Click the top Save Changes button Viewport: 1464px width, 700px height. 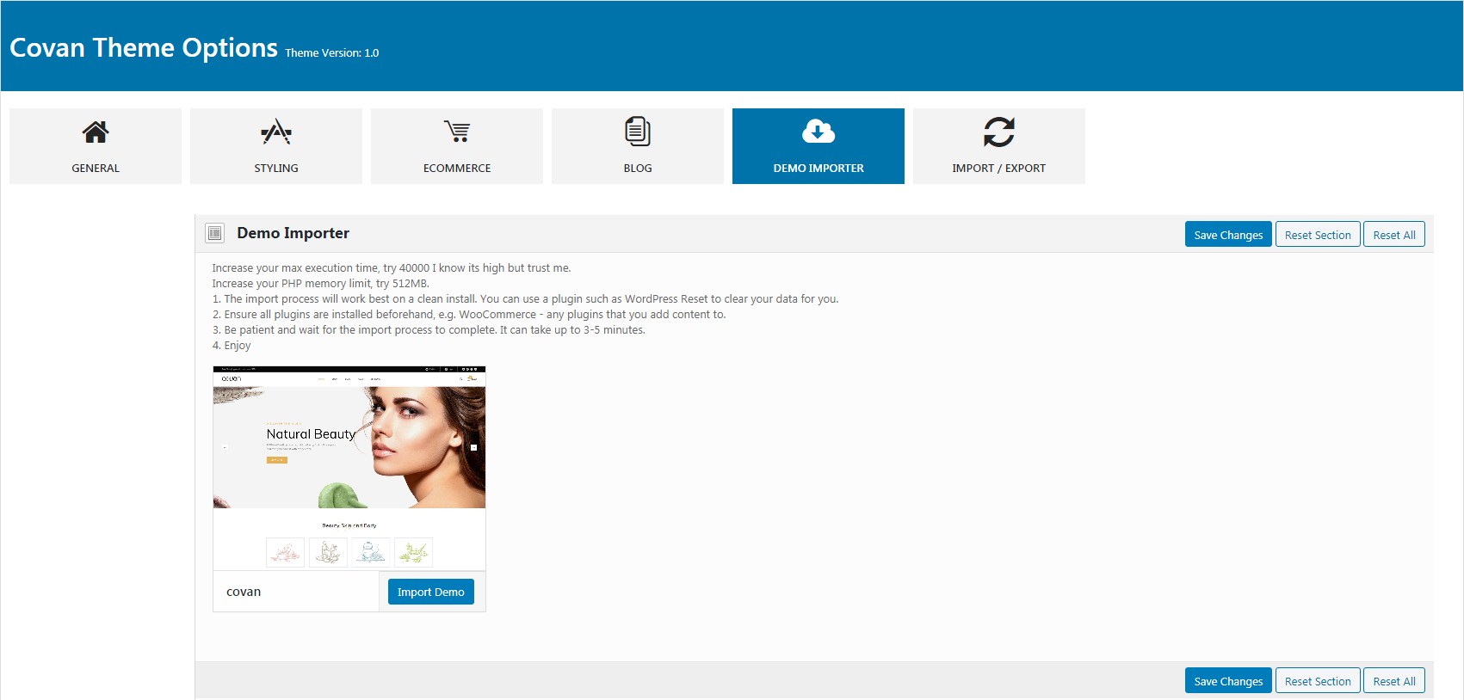pyautogui.click(x=1228, y=235)
